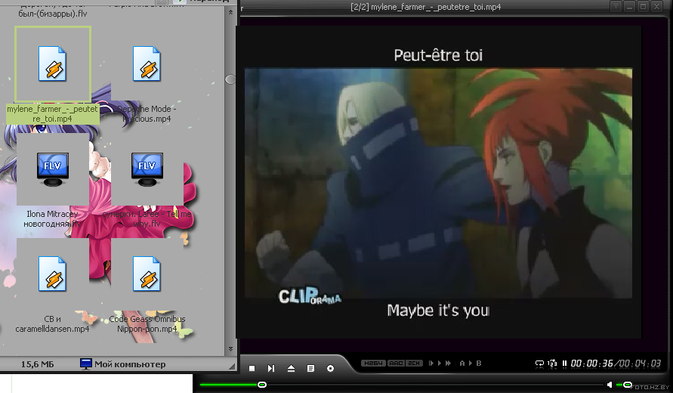Click the СВ и caramelldansen.mp4 name label
The image size is (673, 393).
52,324
